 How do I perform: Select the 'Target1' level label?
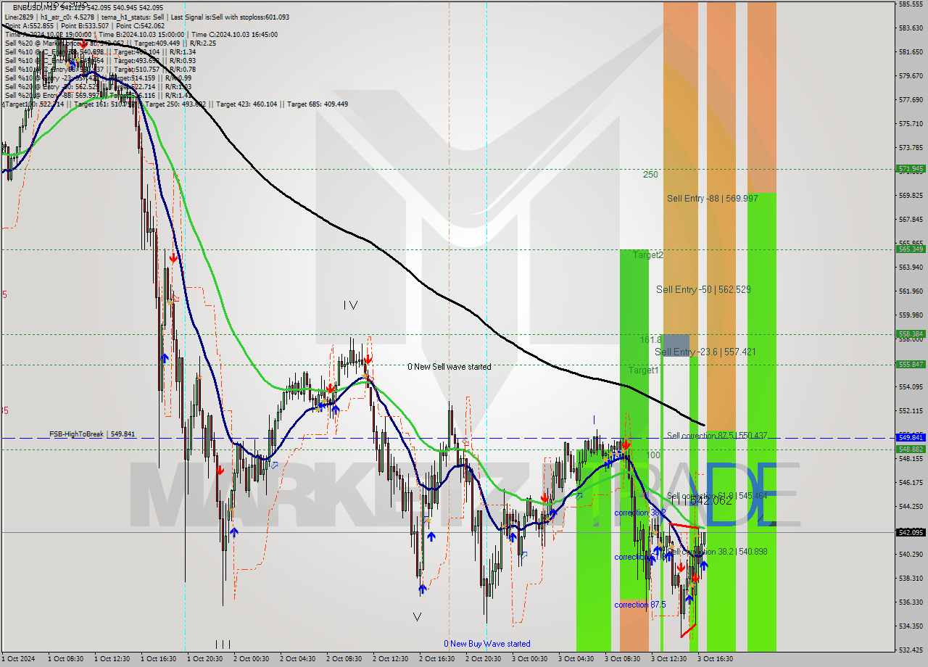point(643,370)
